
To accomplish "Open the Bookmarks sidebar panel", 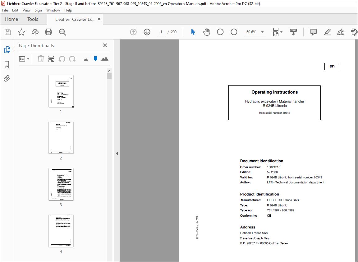I will pyautogui.click(x=7, y=64).
